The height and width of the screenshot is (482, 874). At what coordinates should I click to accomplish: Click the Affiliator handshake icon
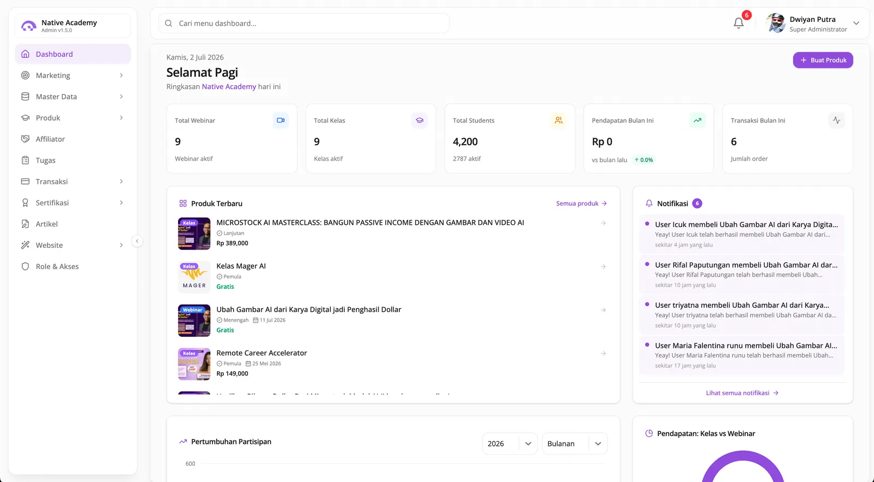[x=25, y=139]
